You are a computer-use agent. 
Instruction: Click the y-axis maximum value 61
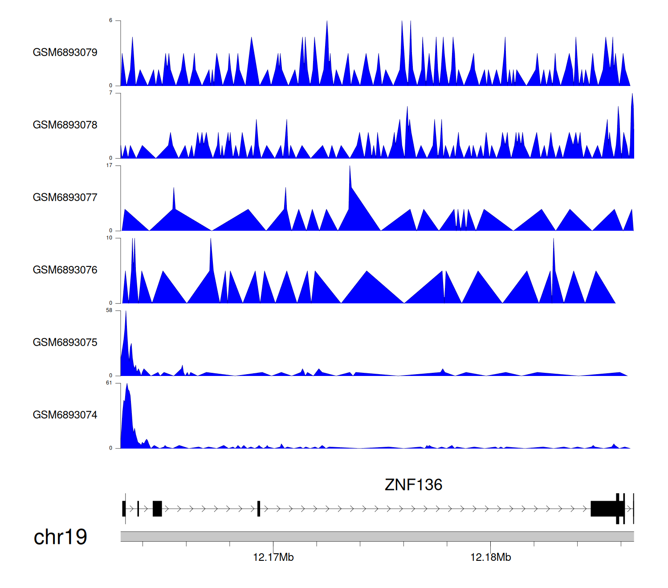click(x=109, y=383)
